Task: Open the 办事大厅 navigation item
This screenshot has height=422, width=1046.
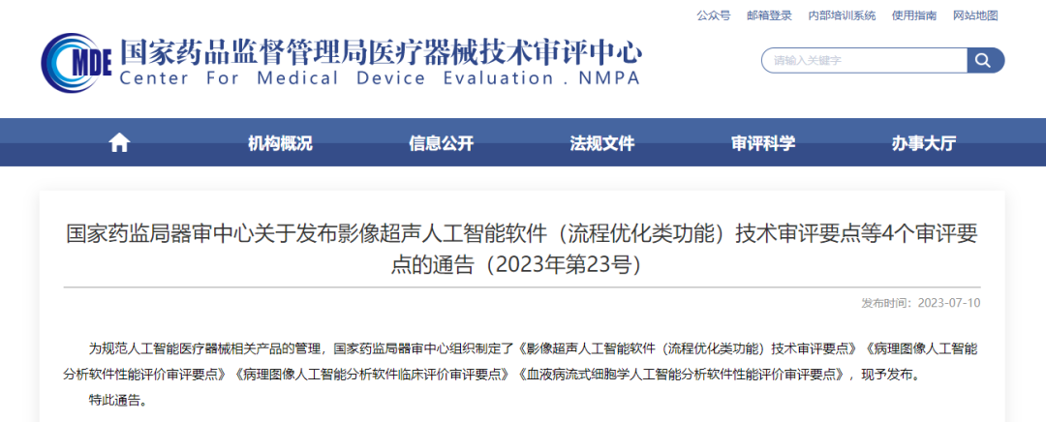Action: 923,143
